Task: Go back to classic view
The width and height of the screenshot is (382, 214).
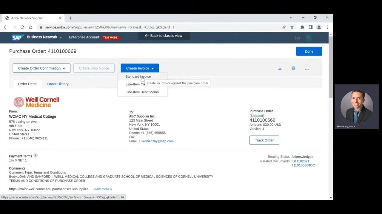Action: click(164, 36)
